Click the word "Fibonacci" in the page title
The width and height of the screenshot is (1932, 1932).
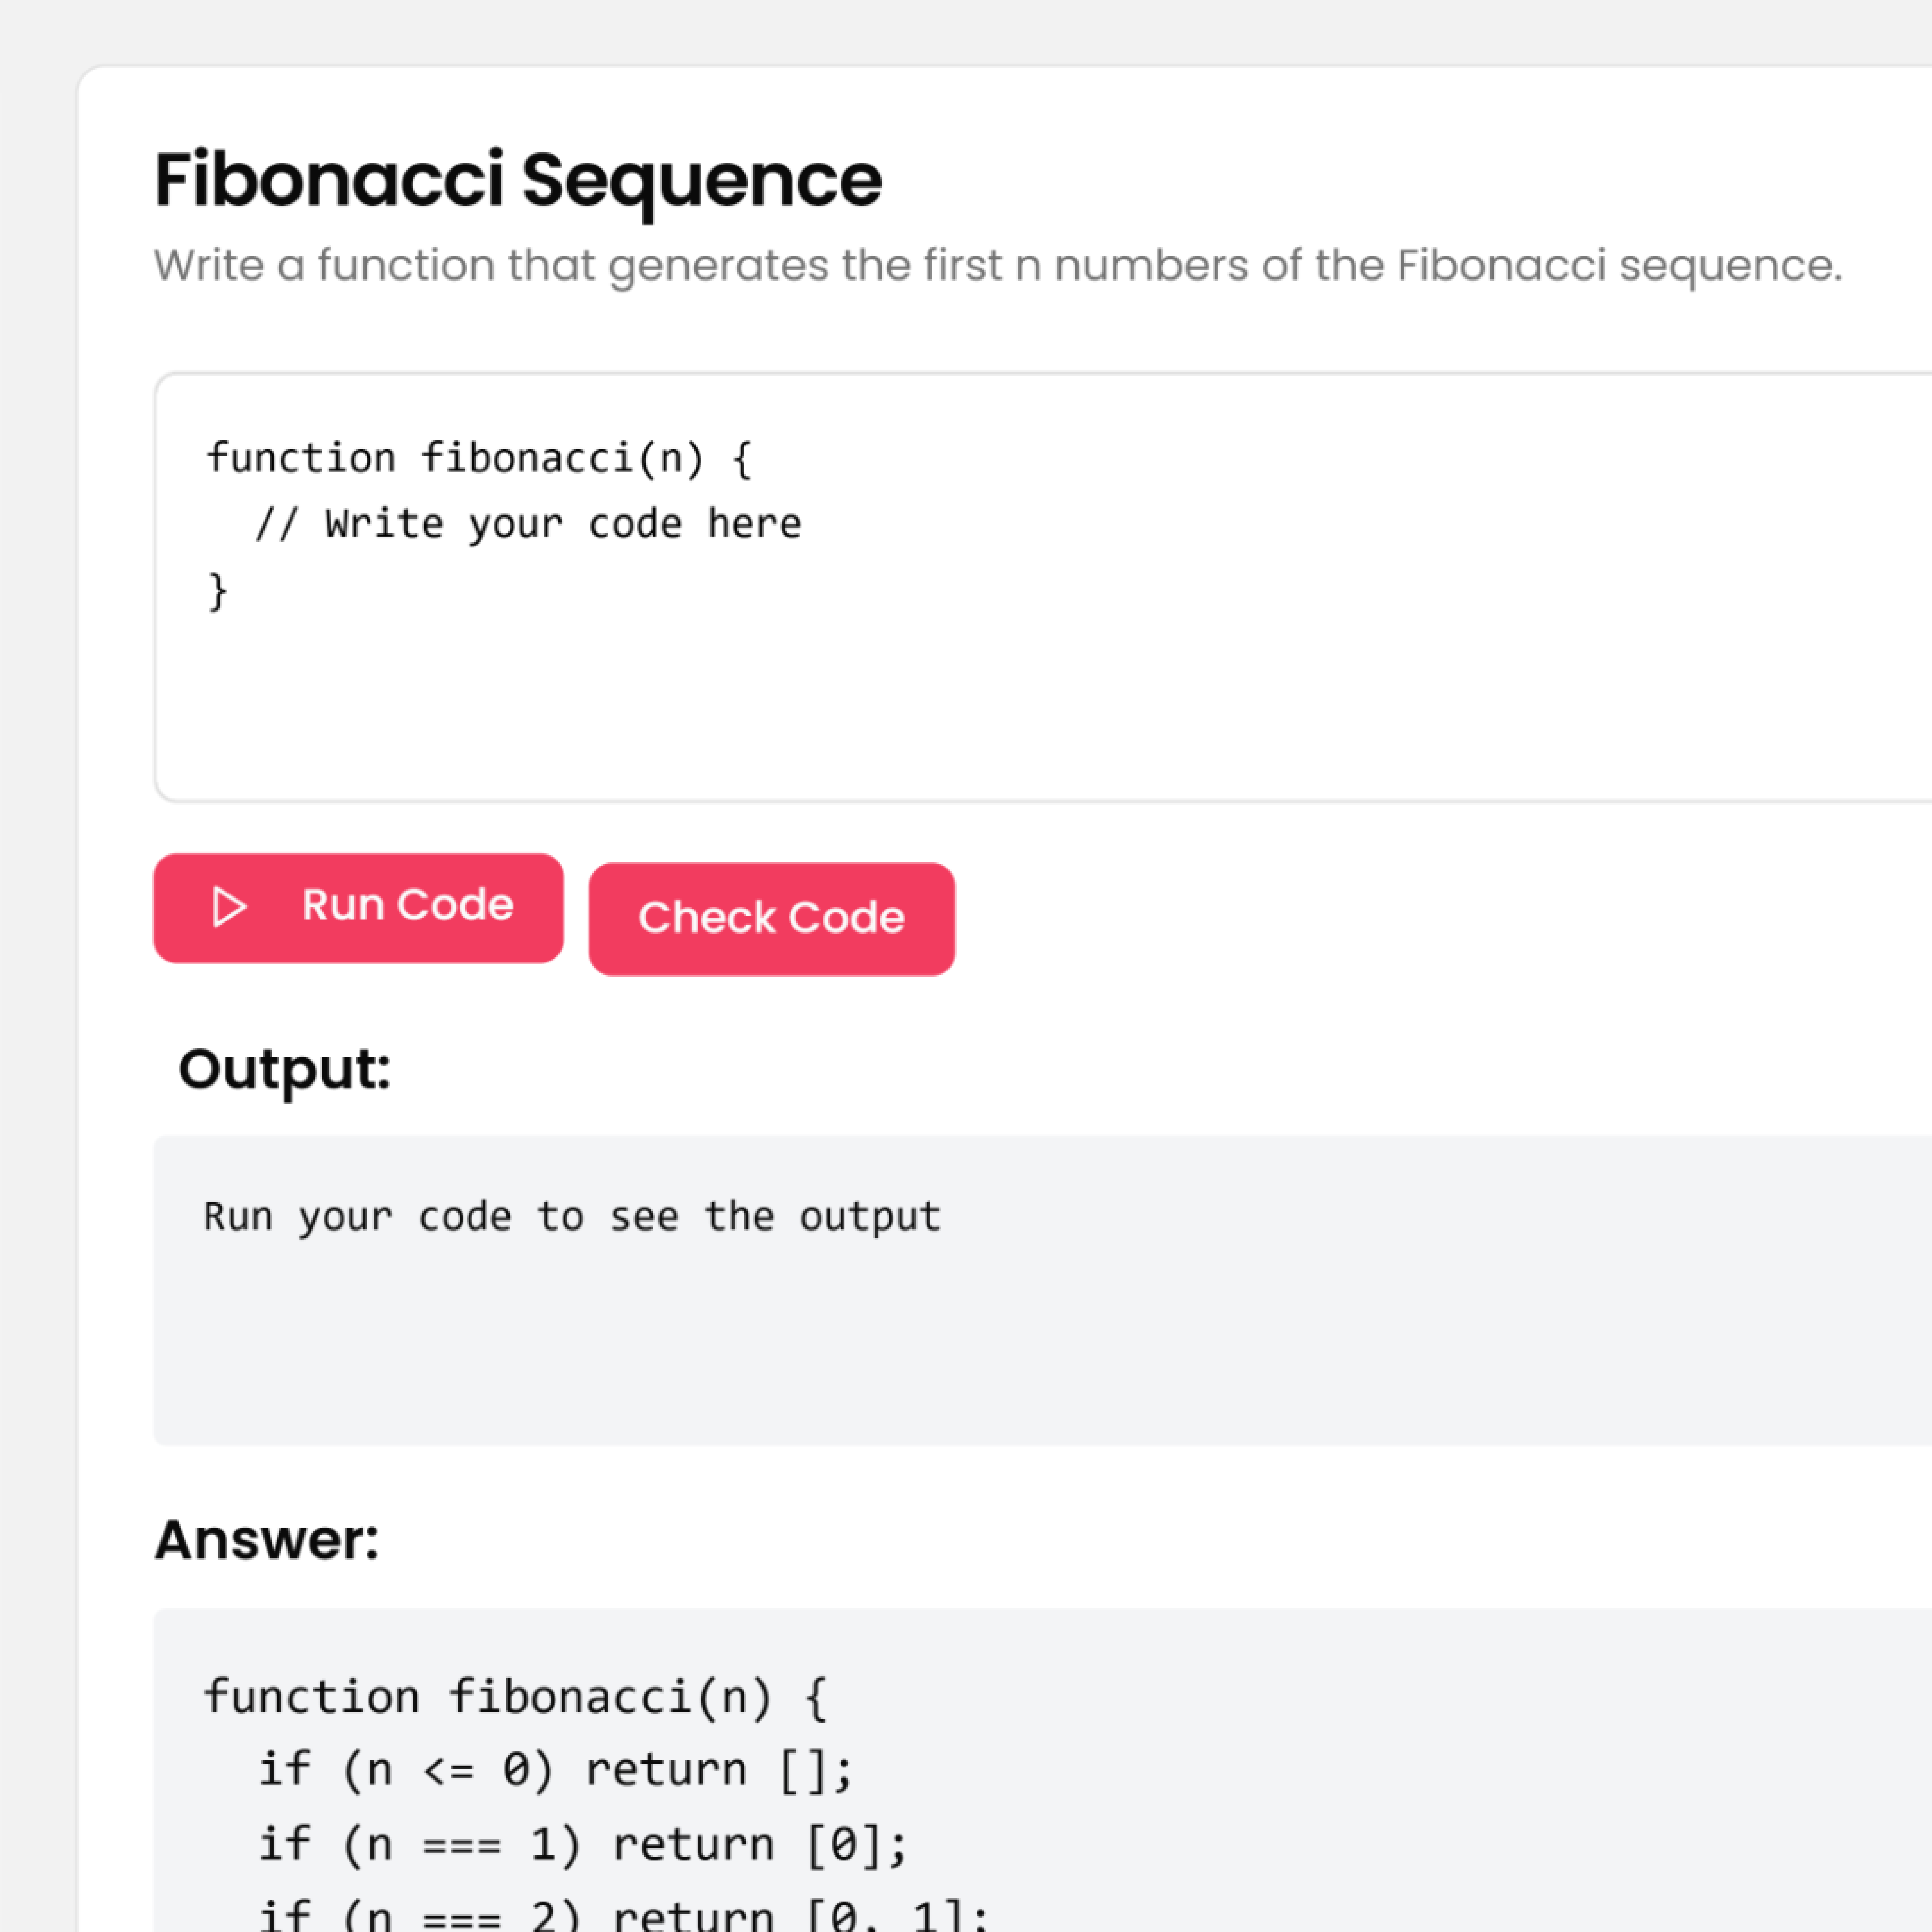point(328,180)
